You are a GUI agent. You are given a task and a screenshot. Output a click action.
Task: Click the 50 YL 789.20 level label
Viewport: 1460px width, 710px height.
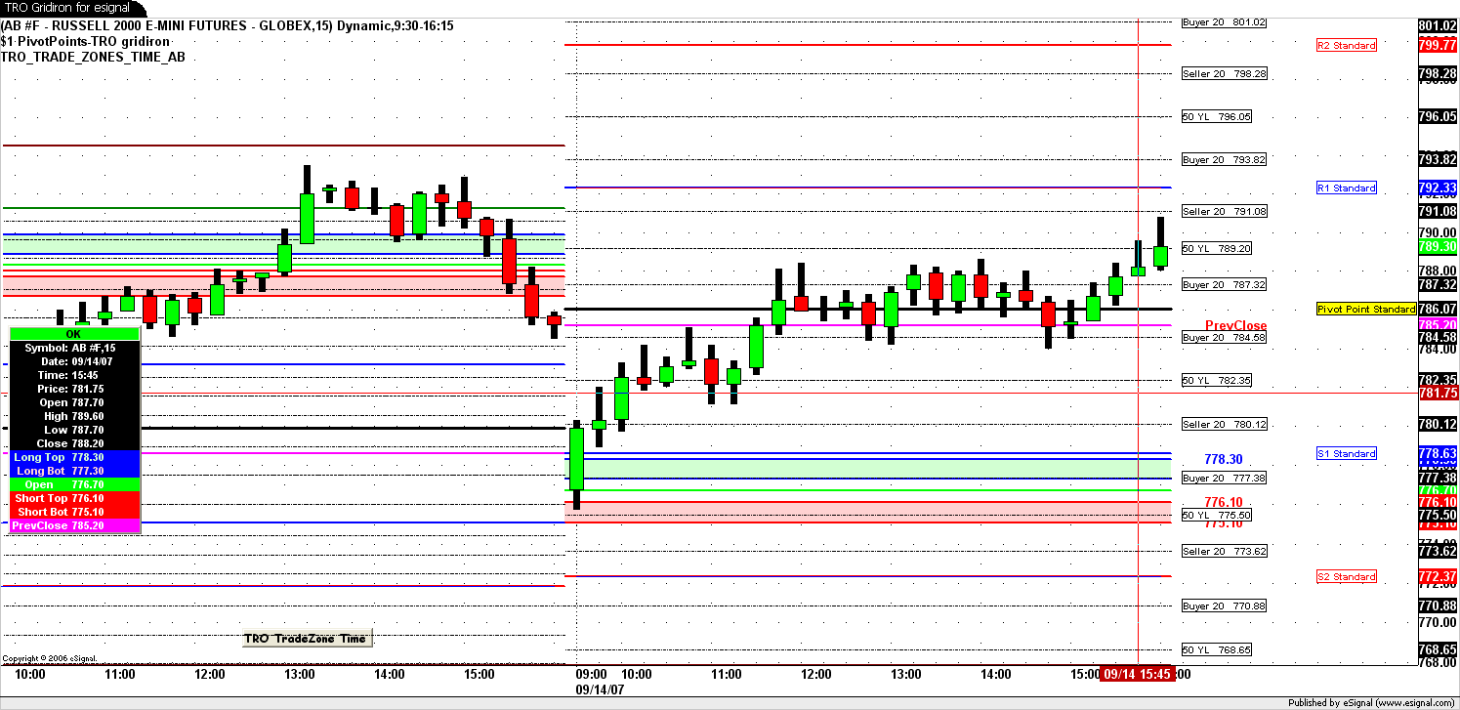(x=1216, y=248)
